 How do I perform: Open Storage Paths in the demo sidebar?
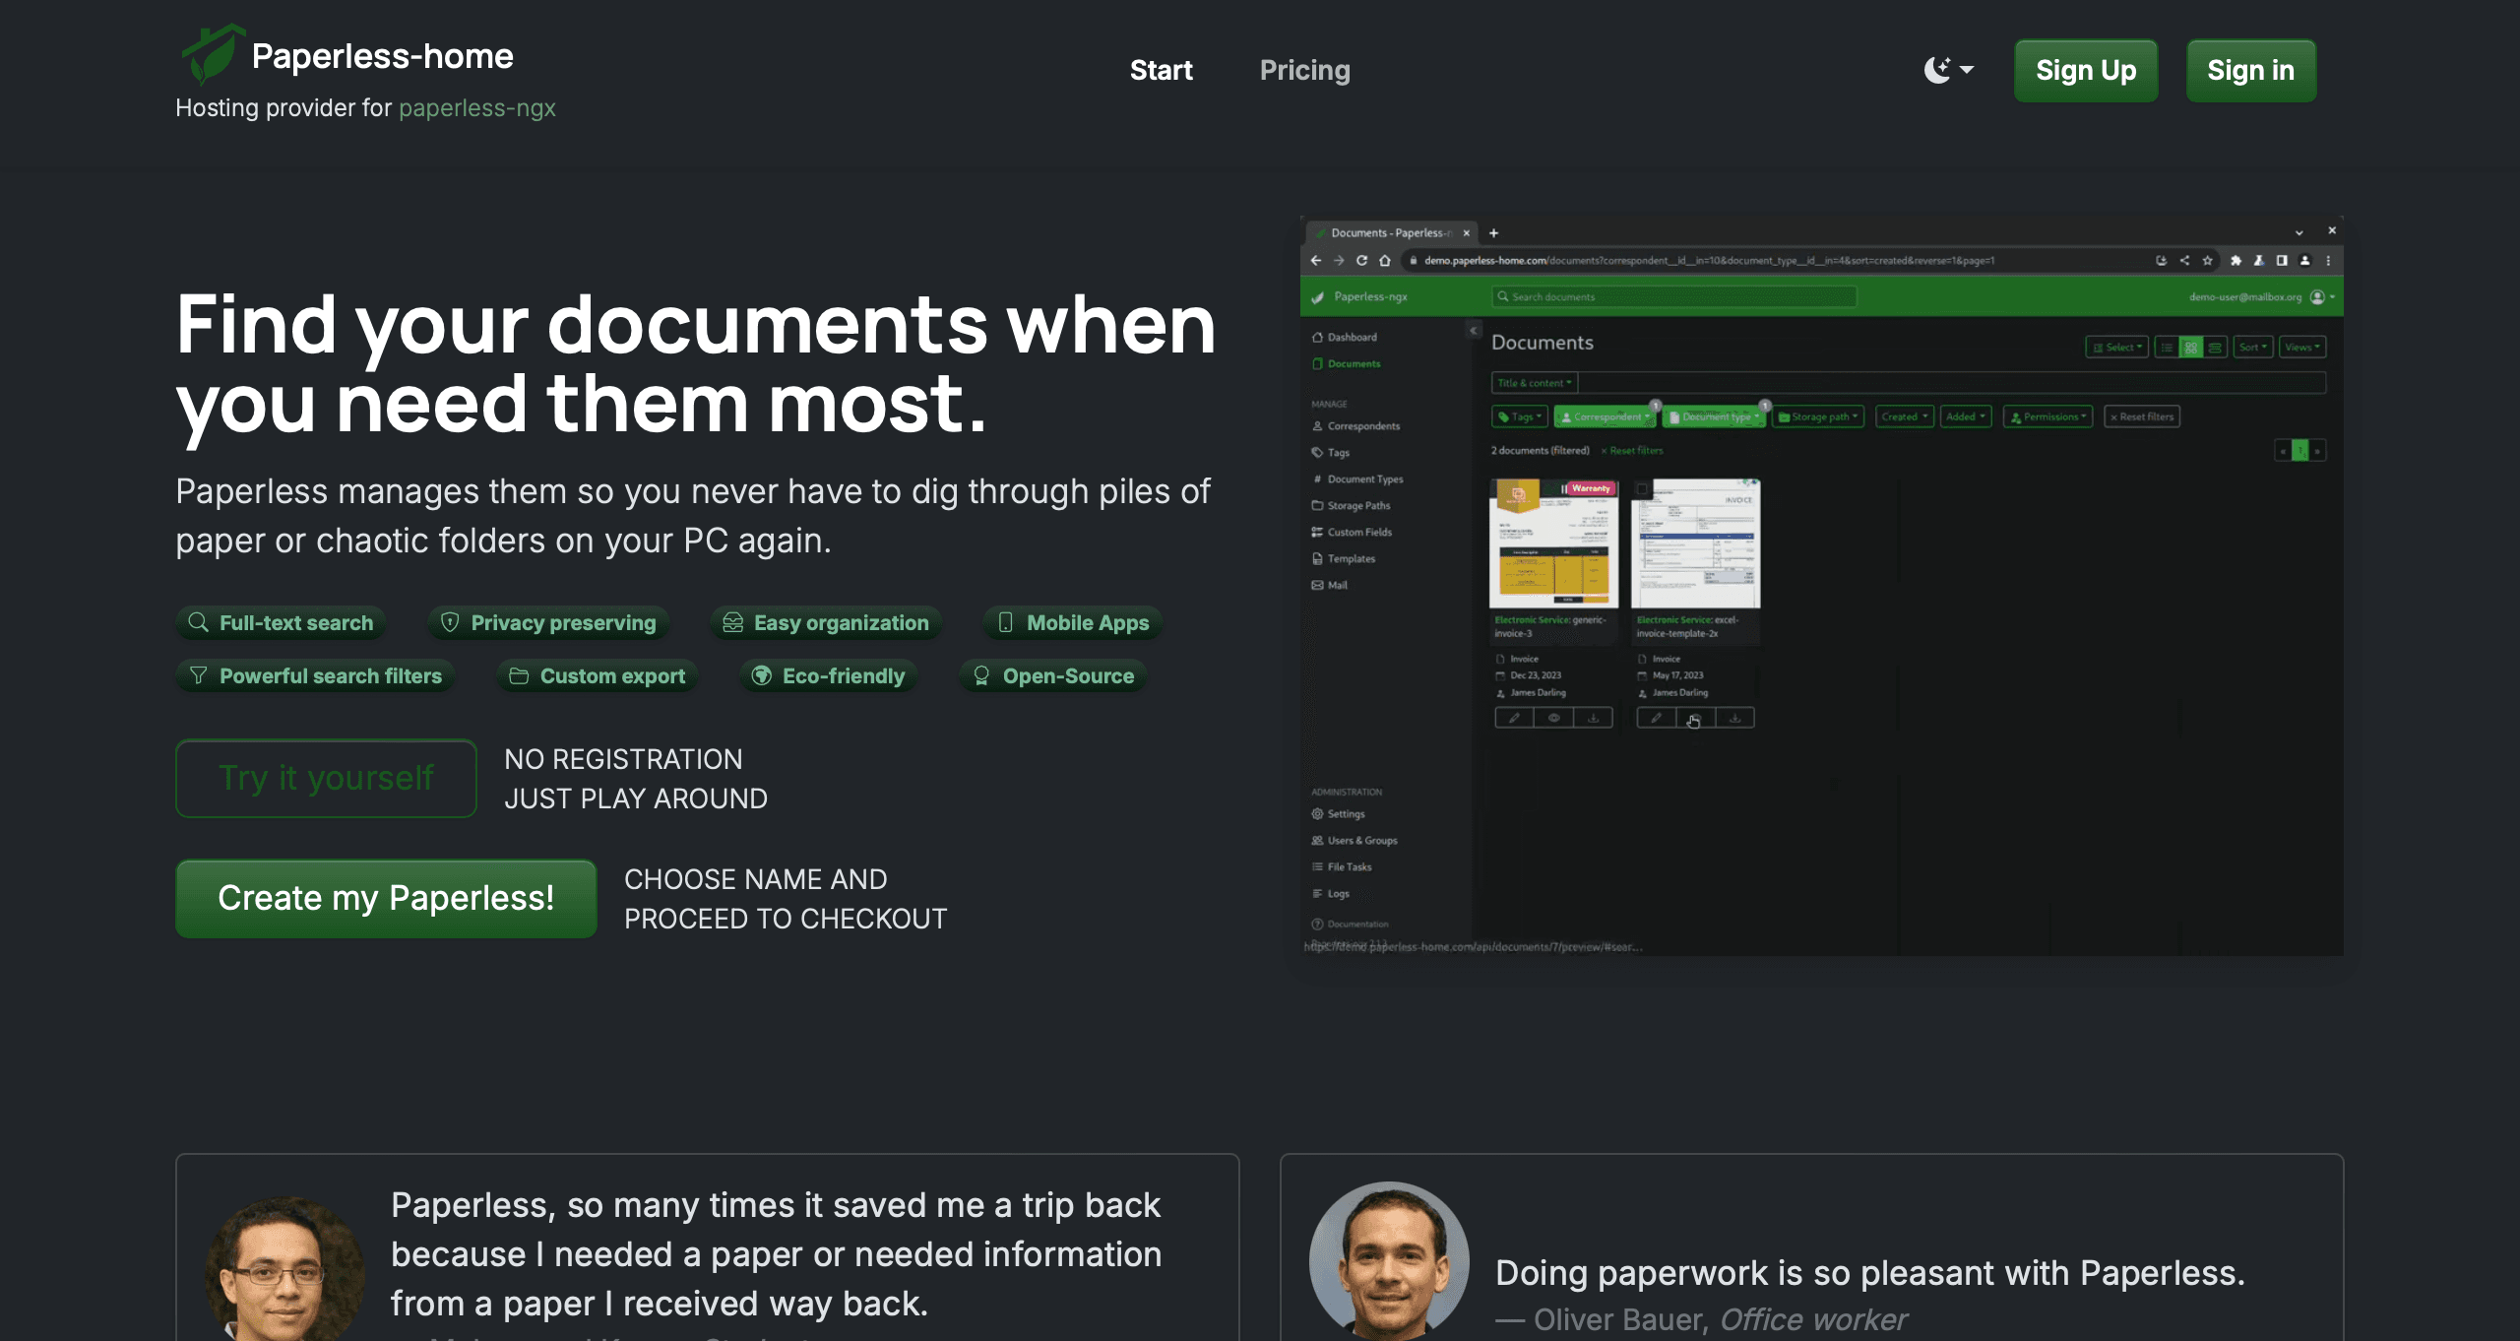[1351, 505]
